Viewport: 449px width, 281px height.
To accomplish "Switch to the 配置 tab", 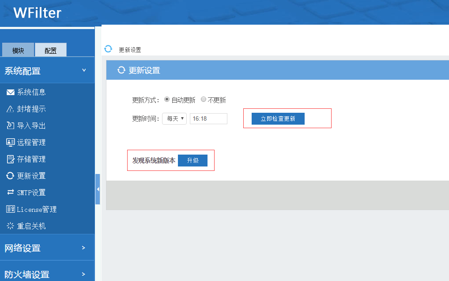I will 51,50.
